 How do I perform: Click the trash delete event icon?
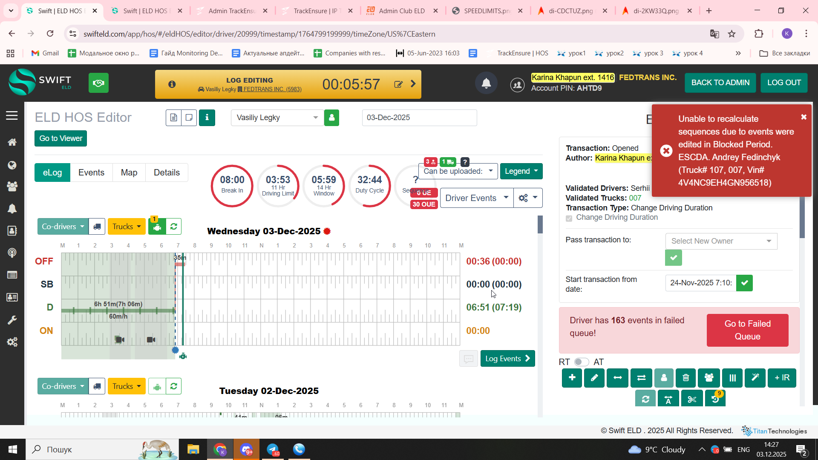point(686,378)
